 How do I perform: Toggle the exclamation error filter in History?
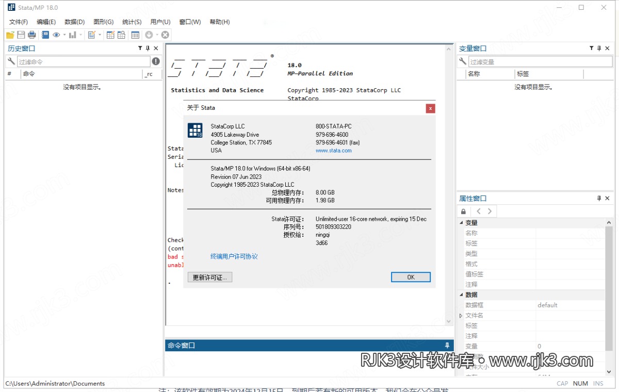tap(156, 61)
